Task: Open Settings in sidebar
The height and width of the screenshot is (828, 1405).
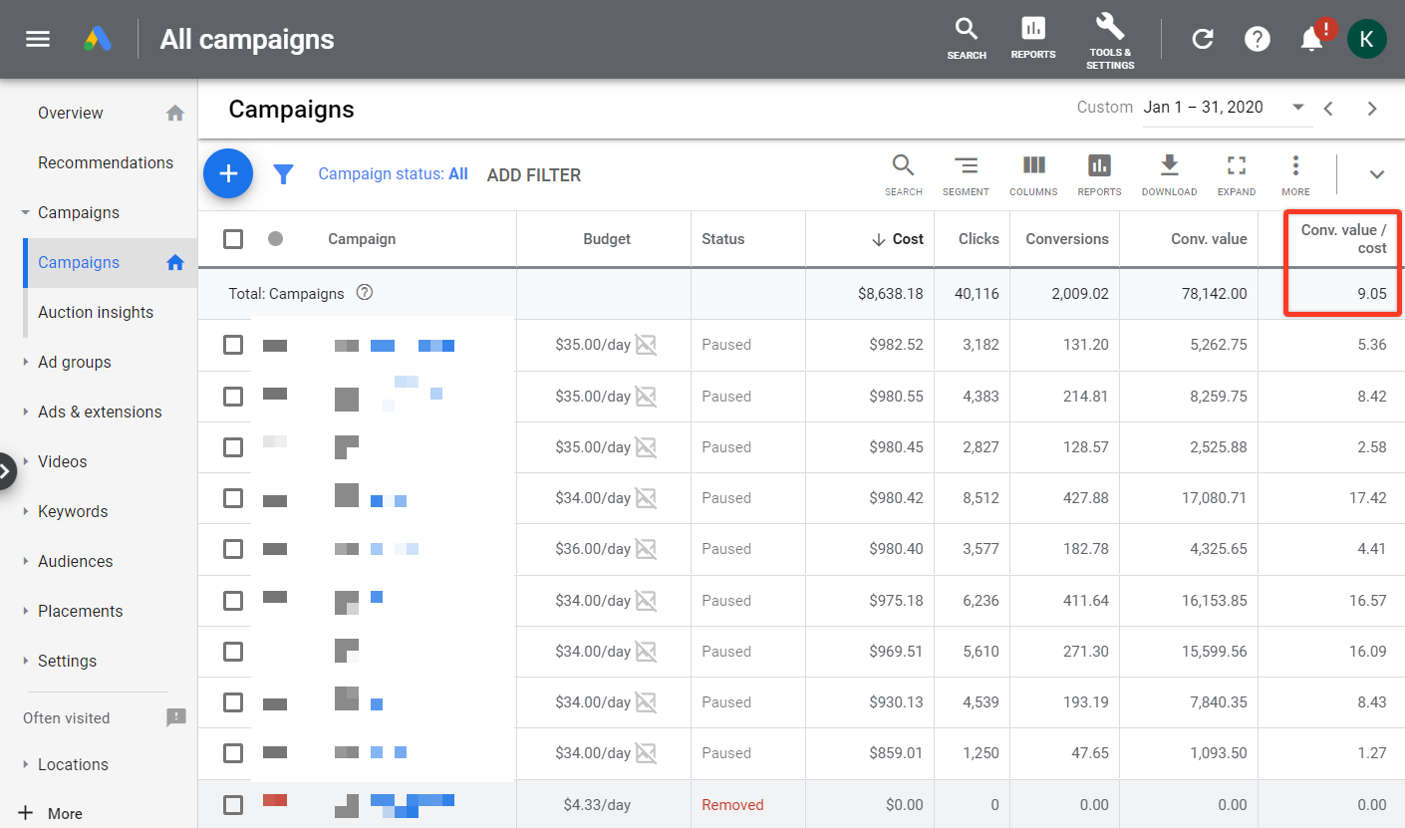Action: [67, 661]
